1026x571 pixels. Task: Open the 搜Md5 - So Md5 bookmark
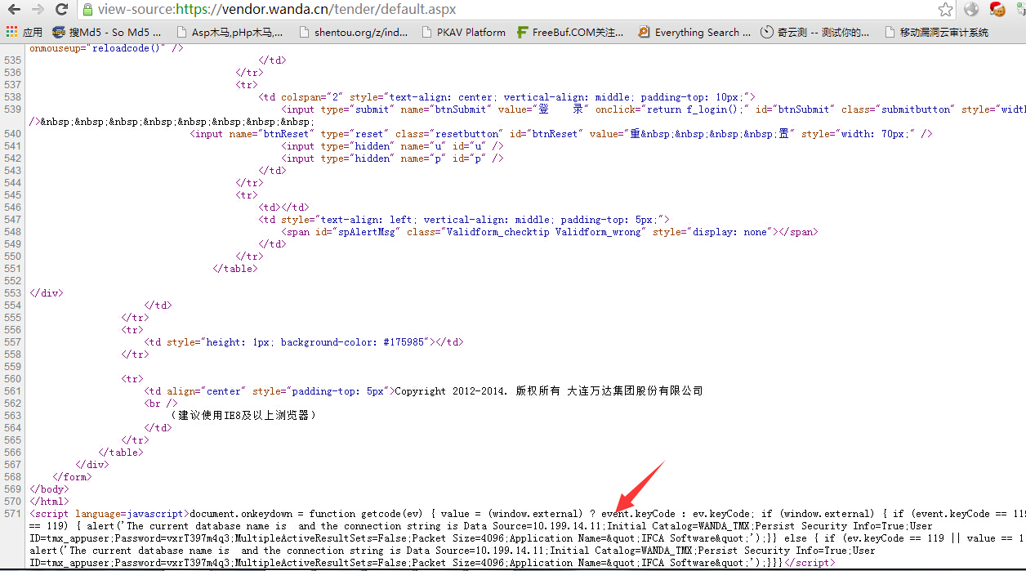click(107, 33)
